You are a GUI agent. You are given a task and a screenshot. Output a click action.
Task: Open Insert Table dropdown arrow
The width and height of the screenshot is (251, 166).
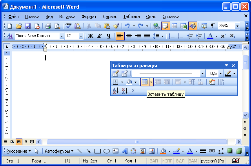coord(151,82)
